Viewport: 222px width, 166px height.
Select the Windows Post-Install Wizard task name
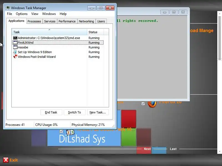[x=37, y=57]
